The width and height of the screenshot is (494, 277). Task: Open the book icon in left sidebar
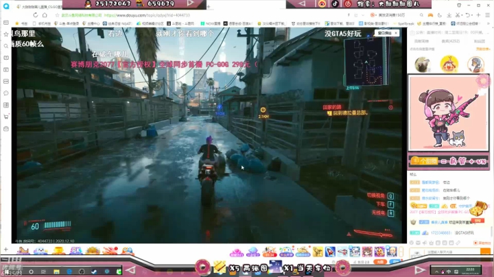click(x=6, y=58)
